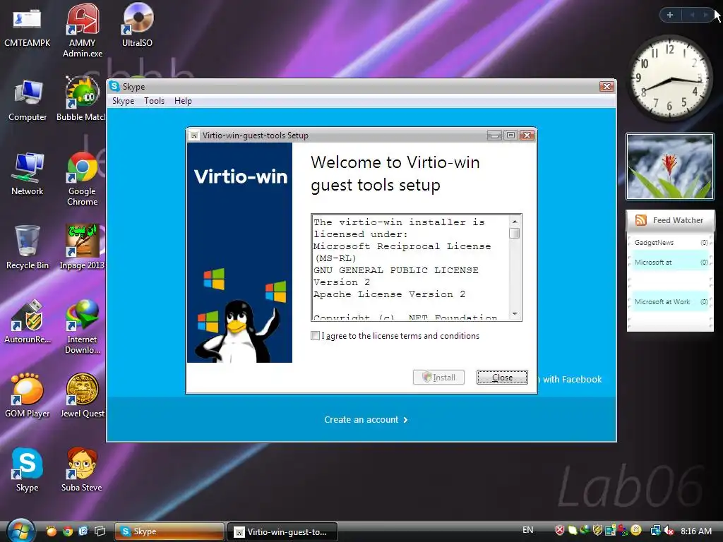The height and width of the screenshot is (542, 723).
Task: Close the Skype window
Action: tap(607, 86)
